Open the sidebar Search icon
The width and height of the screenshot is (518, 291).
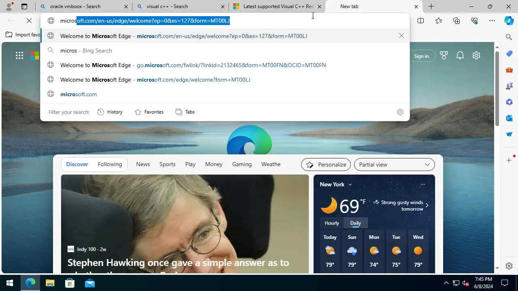[509, 37]
